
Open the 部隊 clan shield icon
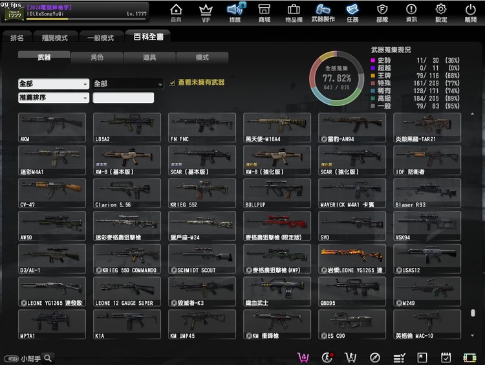pyautogui.click(x=382, y=13)
